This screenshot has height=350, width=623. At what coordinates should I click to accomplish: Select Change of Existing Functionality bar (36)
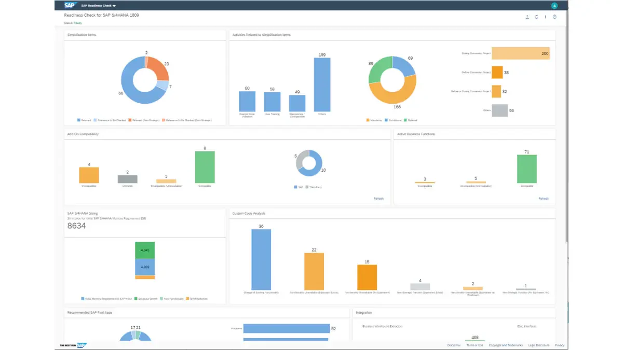pyautogui.click(x=261, y=259)
